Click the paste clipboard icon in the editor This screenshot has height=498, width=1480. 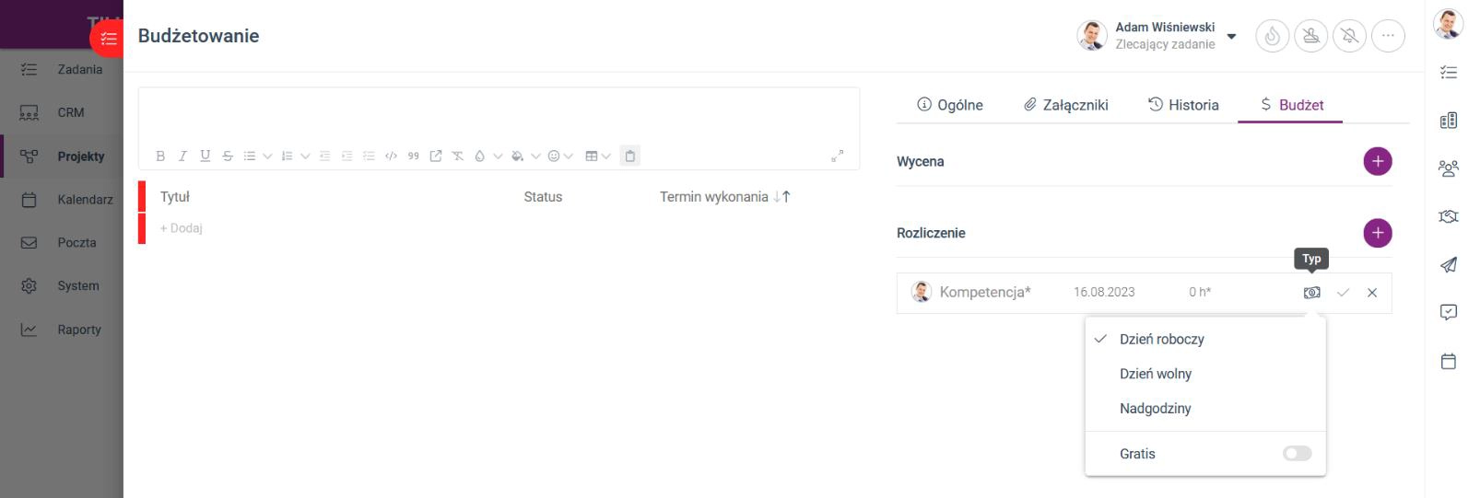coord(629,156)
